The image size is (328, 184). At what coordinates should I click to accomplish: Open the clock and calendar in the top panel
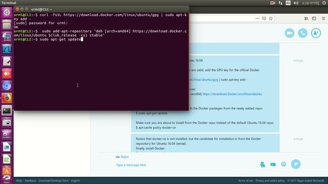[x=311, y=3]
